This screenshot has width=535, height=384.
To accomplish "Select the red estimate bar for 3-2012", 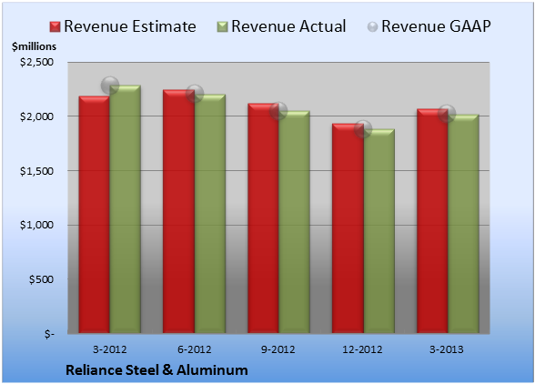I will pyautogui.click(x=95, y=215).
